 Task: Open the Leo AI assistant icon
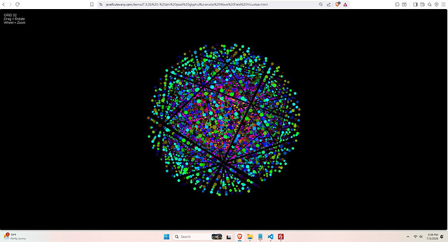[429, 5]
